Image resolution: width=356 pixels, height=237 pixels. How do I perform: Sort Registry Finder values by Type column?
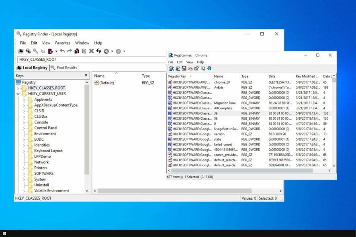pos(153,76)
